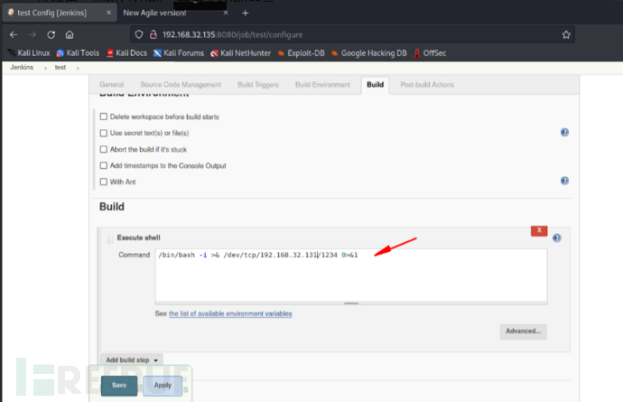Viewport: 623px width, 402px height.
Task: Click the browser forward arrow
Action: 33,35
